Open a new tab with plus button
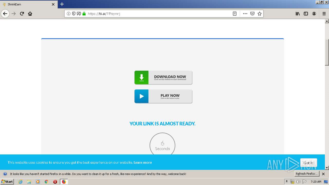Screen dimensions: 329x185 [62, 4]
